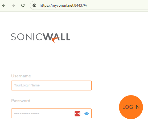This screenshot has width=148, height=125.
Task: Click the Password label text
Action: tap(21, 101)
